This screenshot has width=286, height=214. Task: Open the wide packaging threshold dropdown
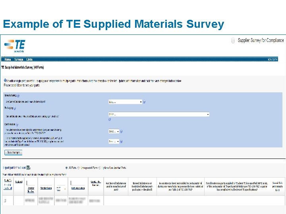158,114
